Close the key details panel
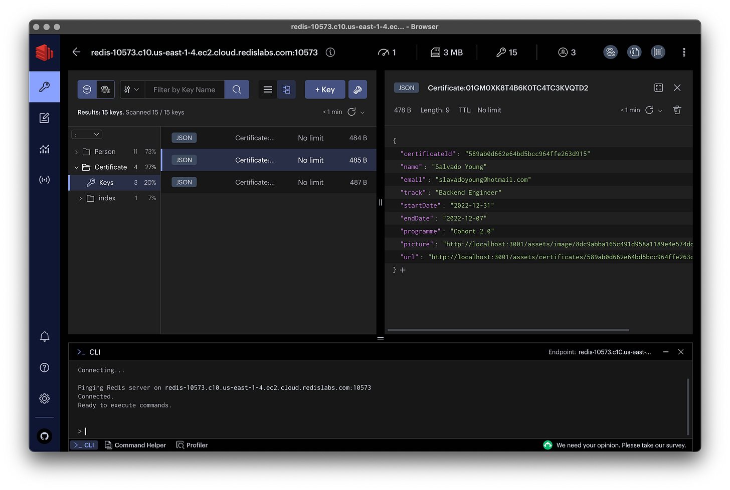The image size is (730, 490). point(677,88)
